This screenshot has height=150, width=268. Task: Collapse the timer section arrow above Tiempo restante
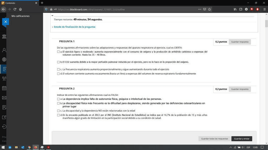(x=52, y=16)
